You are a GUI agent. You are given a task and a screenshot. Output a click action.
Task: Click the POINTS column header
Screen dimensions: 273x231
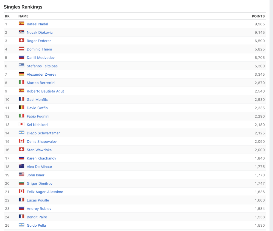click(258, 16)
